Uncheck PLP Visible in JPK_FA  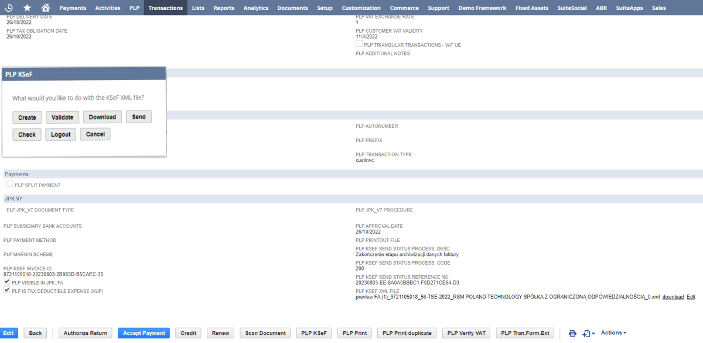(7, 282)
